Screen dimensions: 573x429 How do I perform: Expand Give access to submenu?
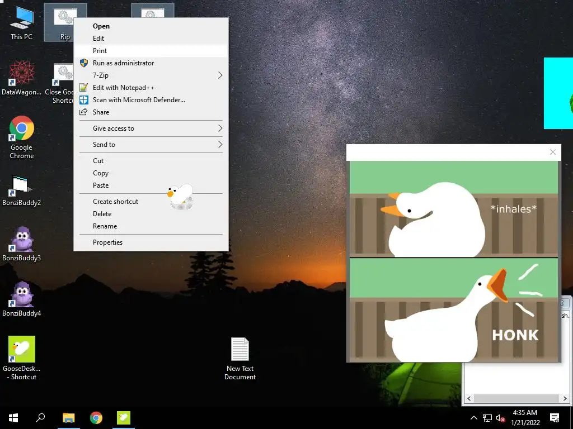(x=151, y=128)
